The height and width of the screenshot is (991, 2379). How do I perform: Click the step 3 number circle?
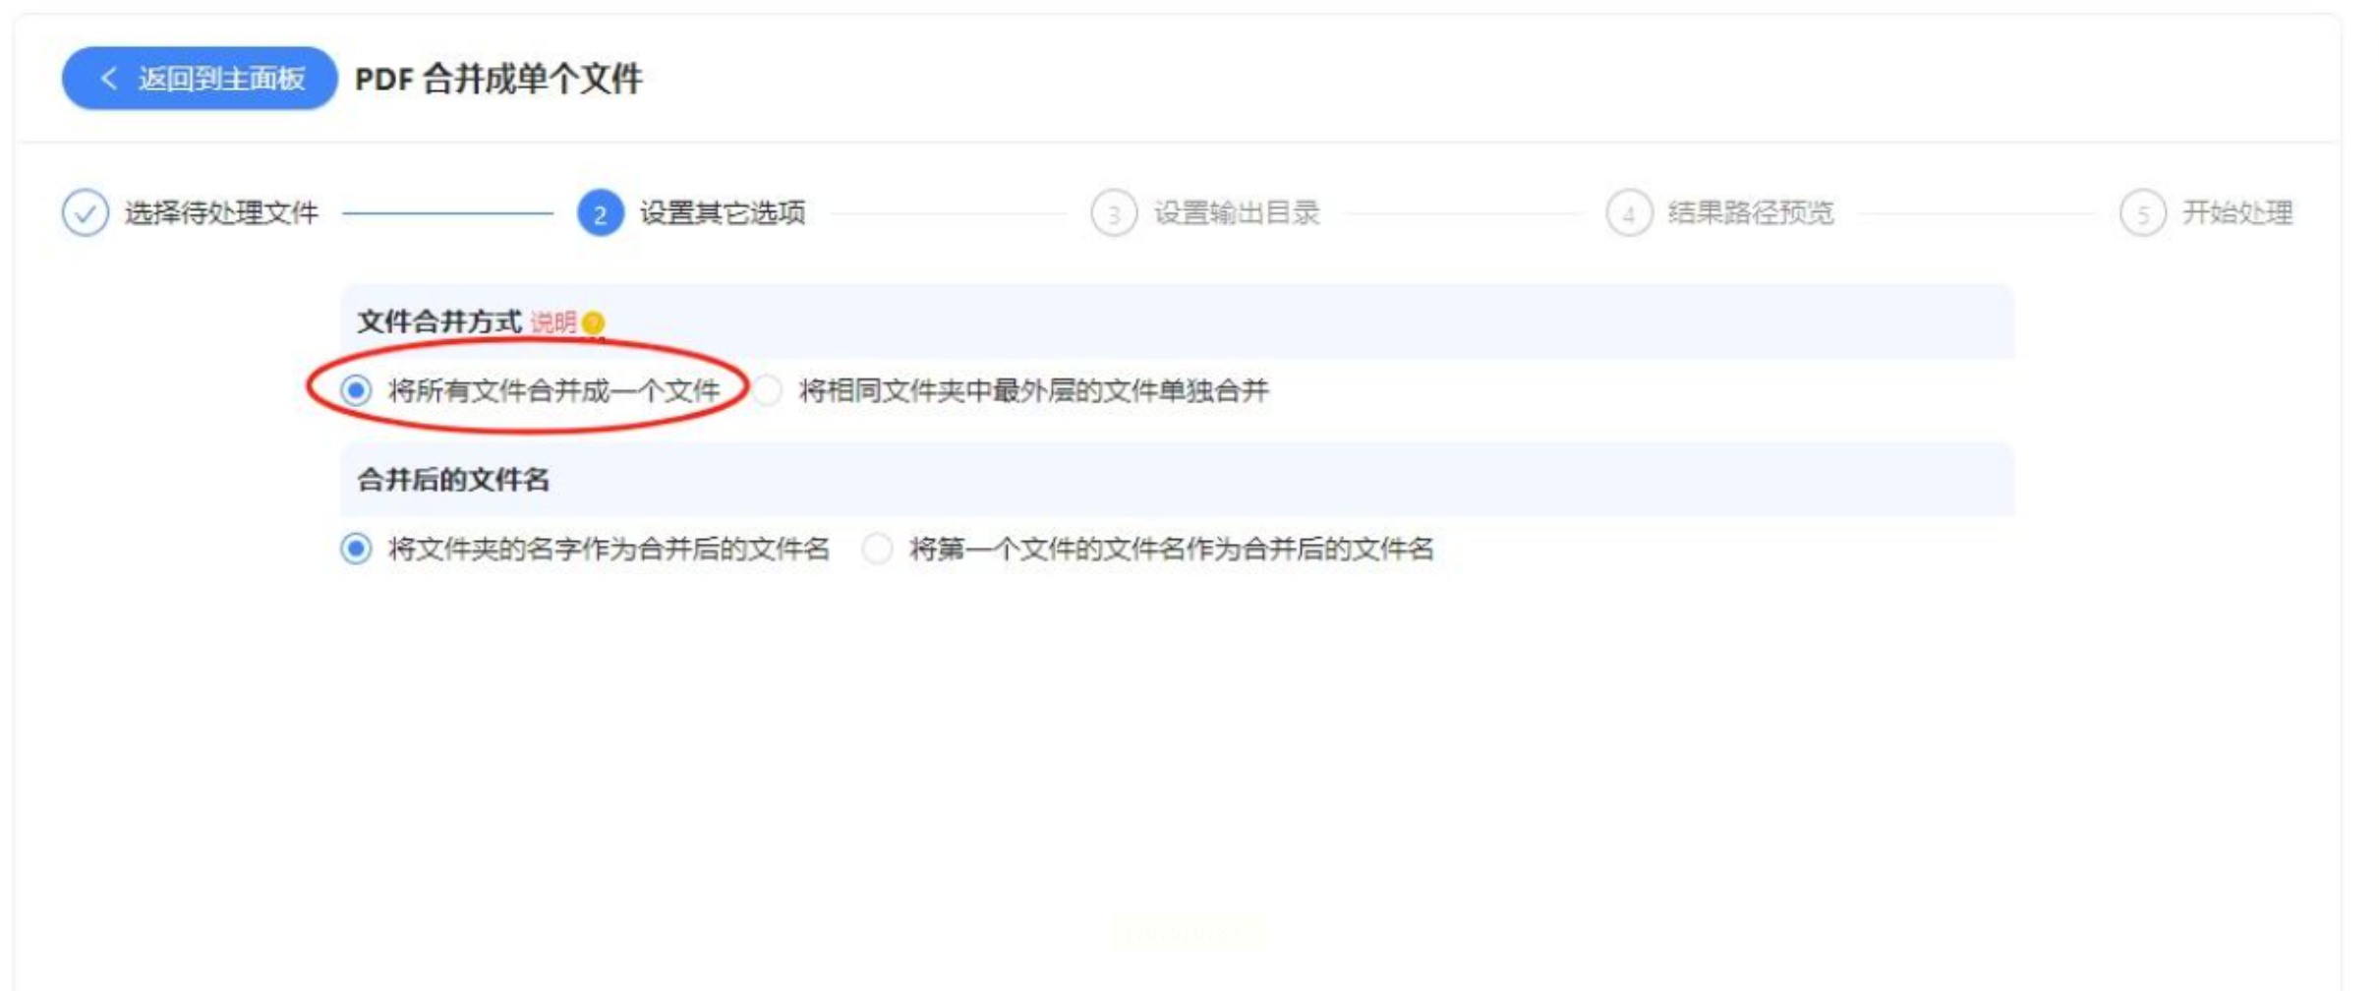coord(1114,213)
